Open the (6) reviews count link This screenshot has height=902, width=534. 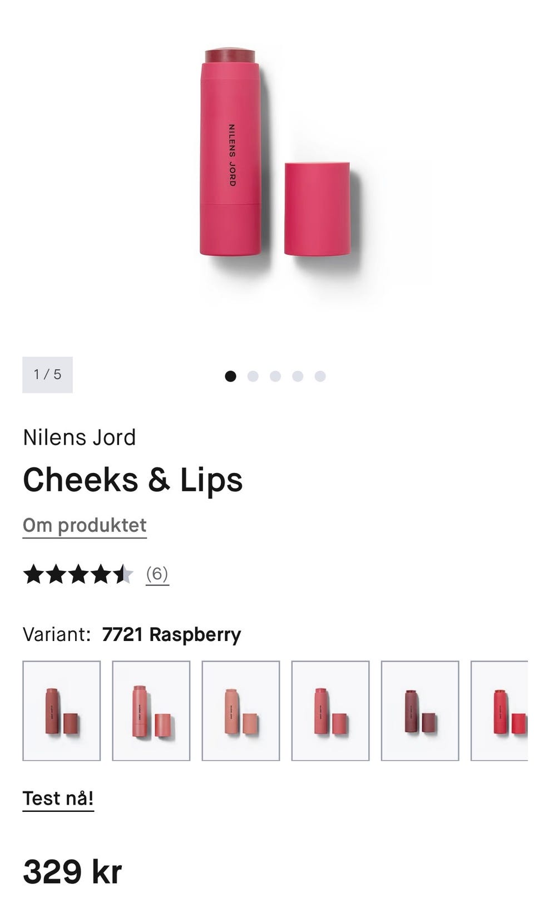coord(157,574)
